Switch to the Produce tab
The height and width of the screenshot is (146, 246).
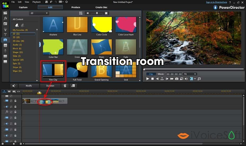click(x=76, y=7)
